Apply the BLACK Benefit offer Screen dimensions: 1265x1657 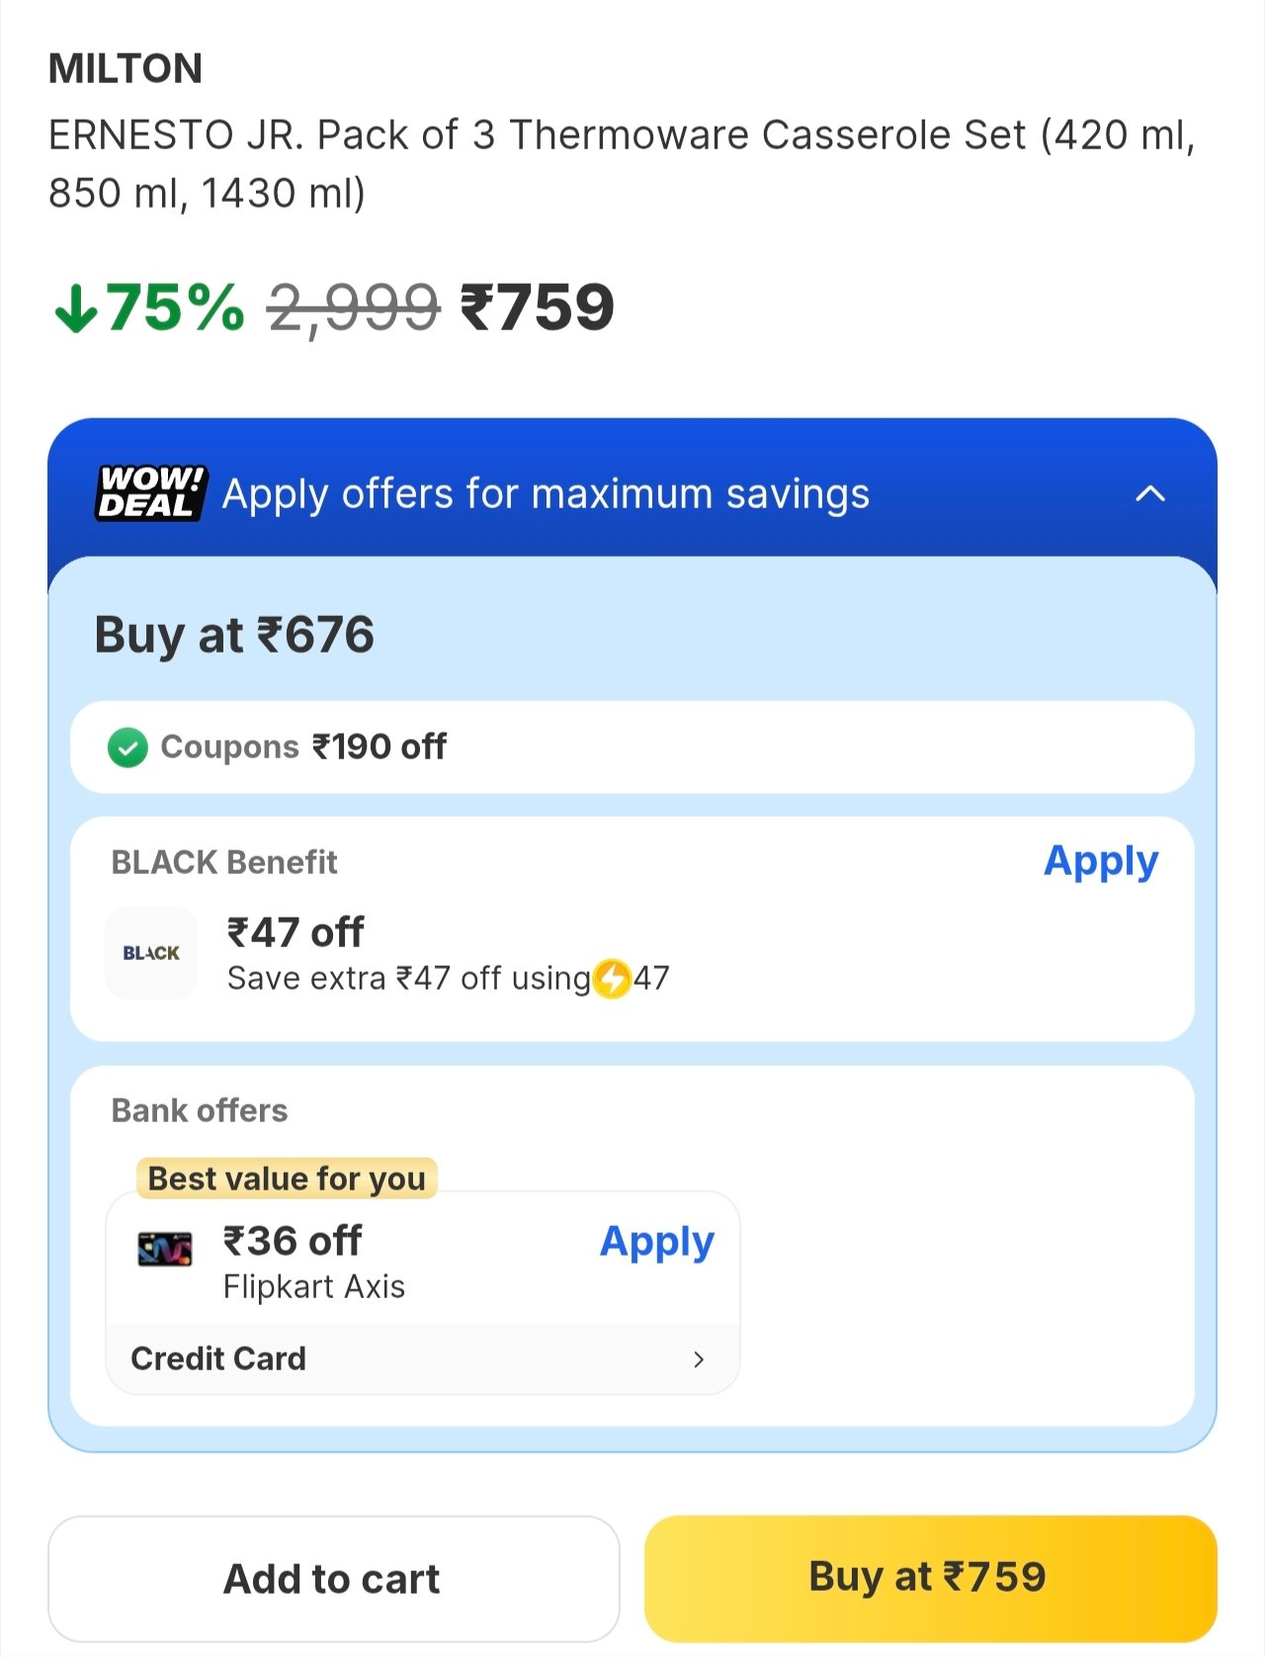point(1100,861)
